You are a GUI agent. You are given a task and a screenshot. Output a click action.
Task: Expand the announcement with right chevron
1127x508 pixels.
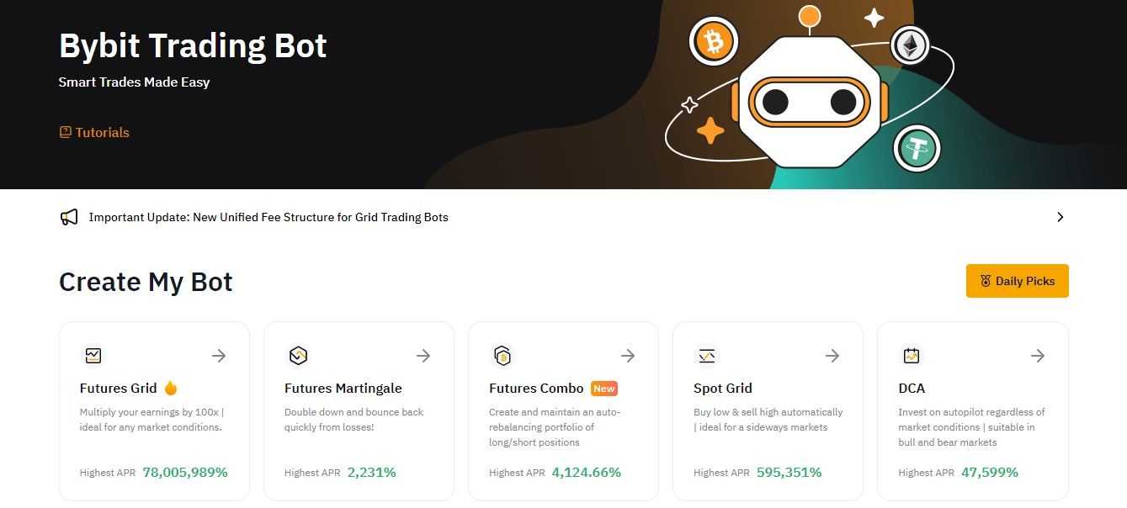(x=1060, y=217)
